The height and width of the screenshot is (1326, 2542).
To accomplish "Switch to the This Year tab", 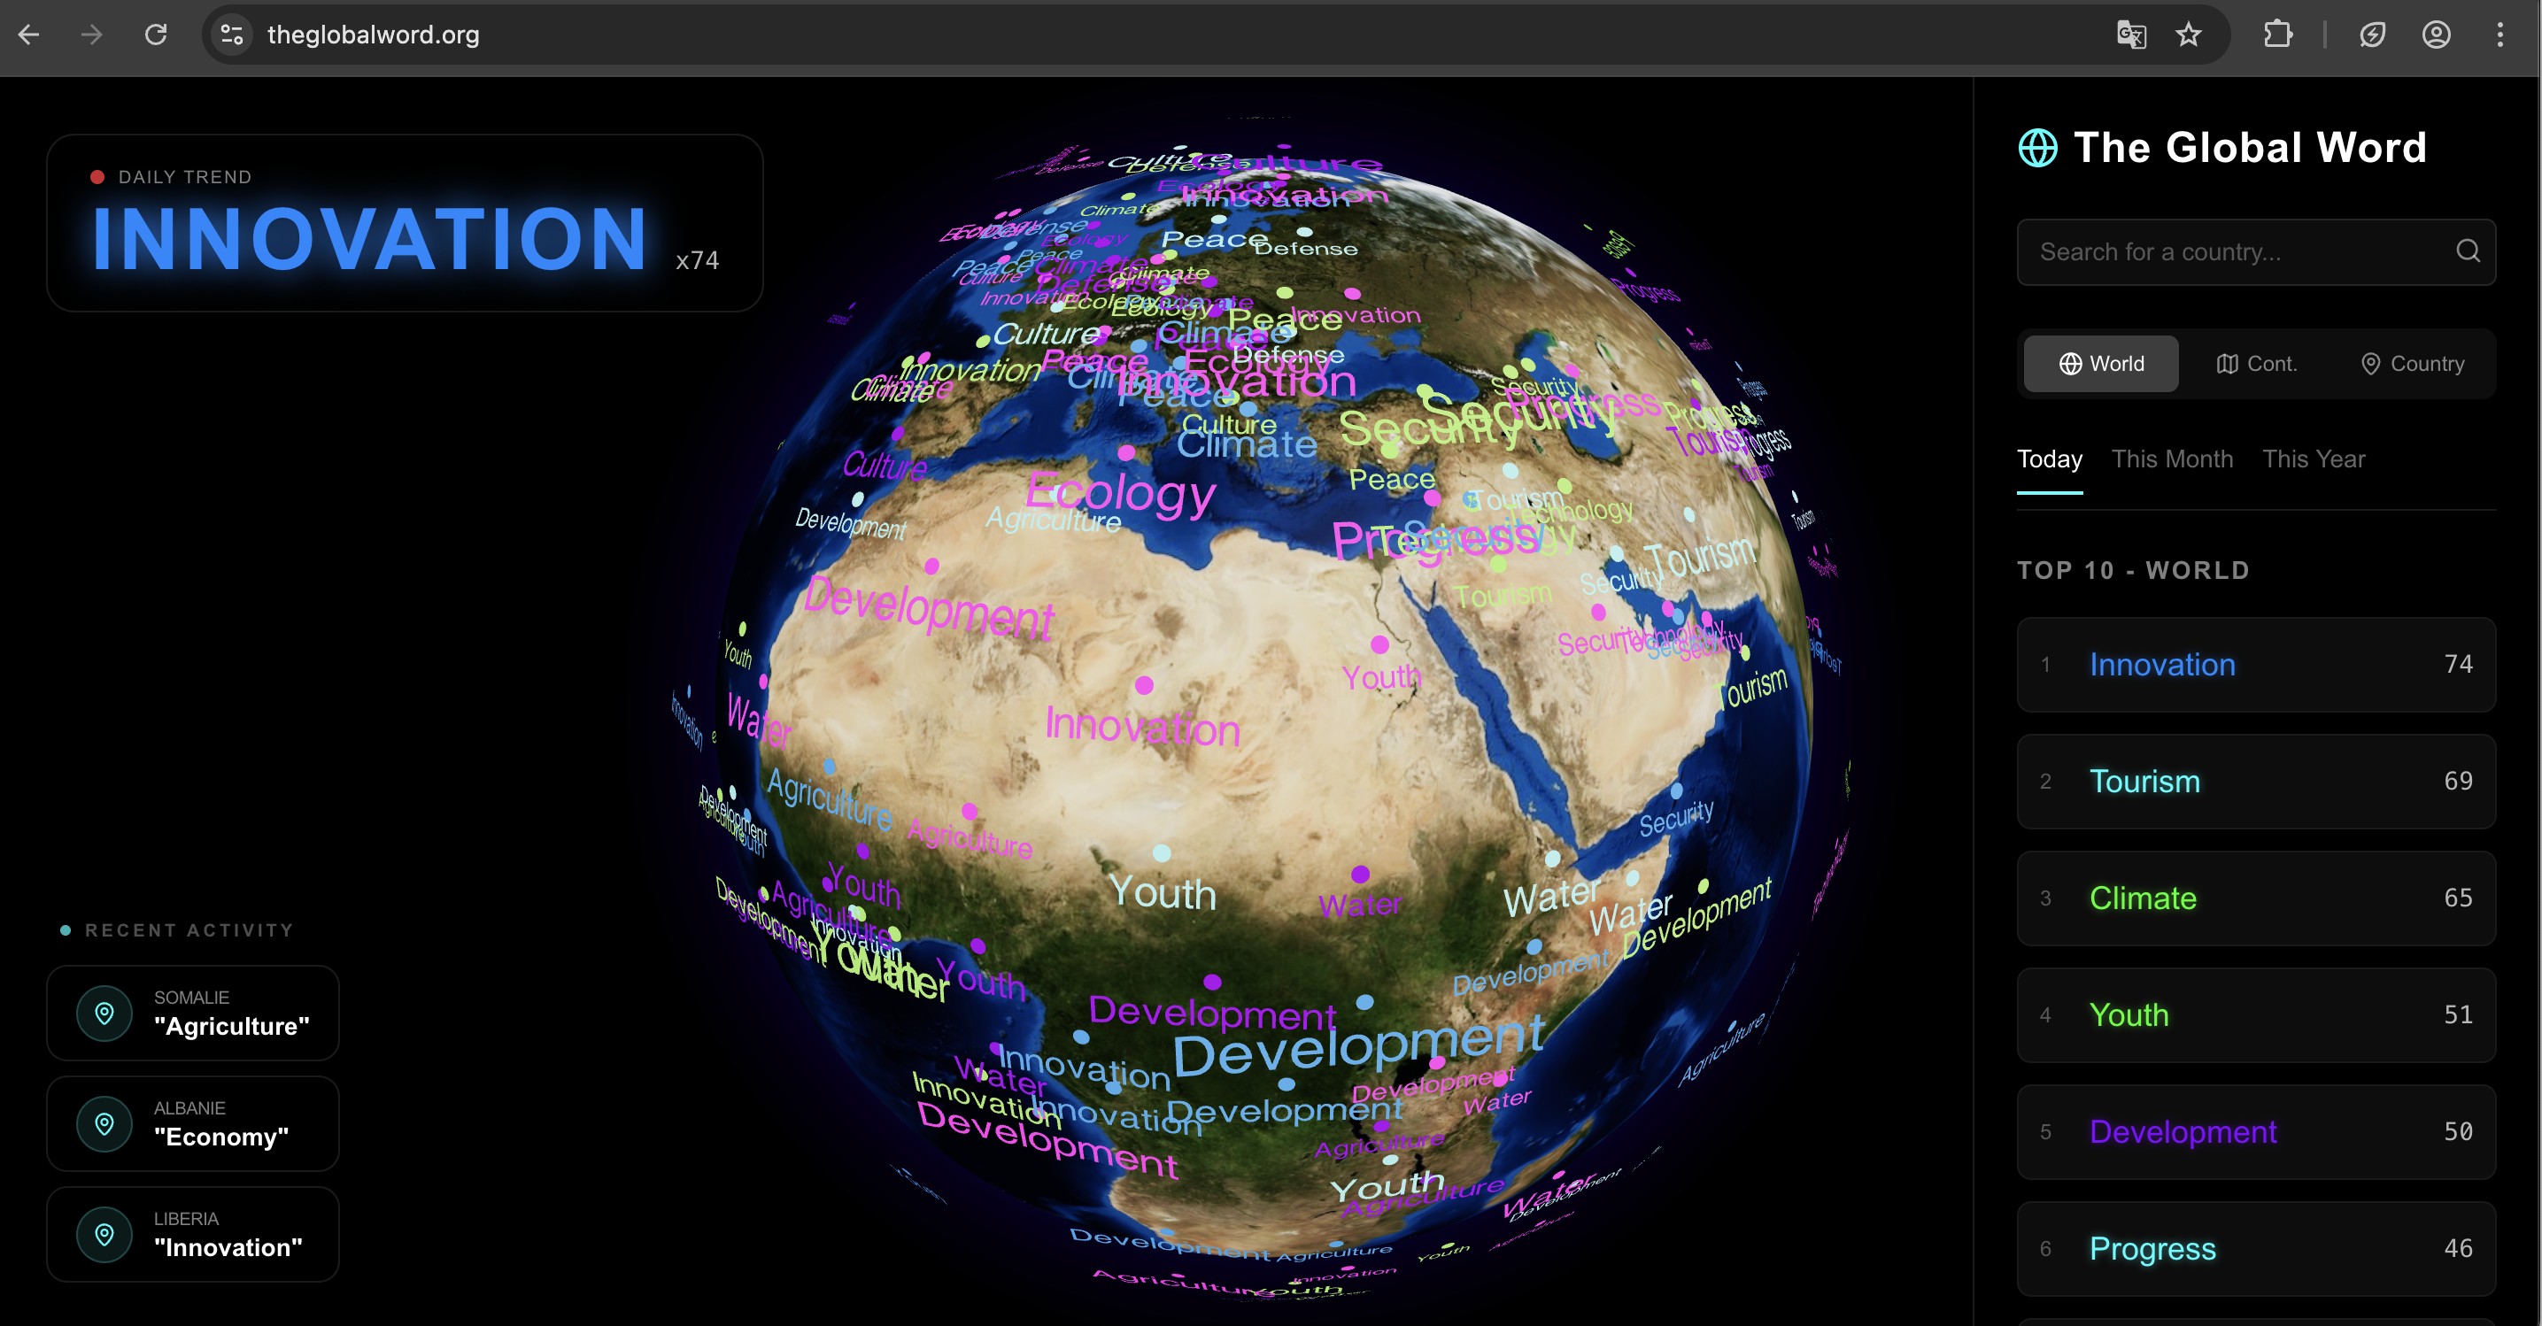I will point(2314,459).
